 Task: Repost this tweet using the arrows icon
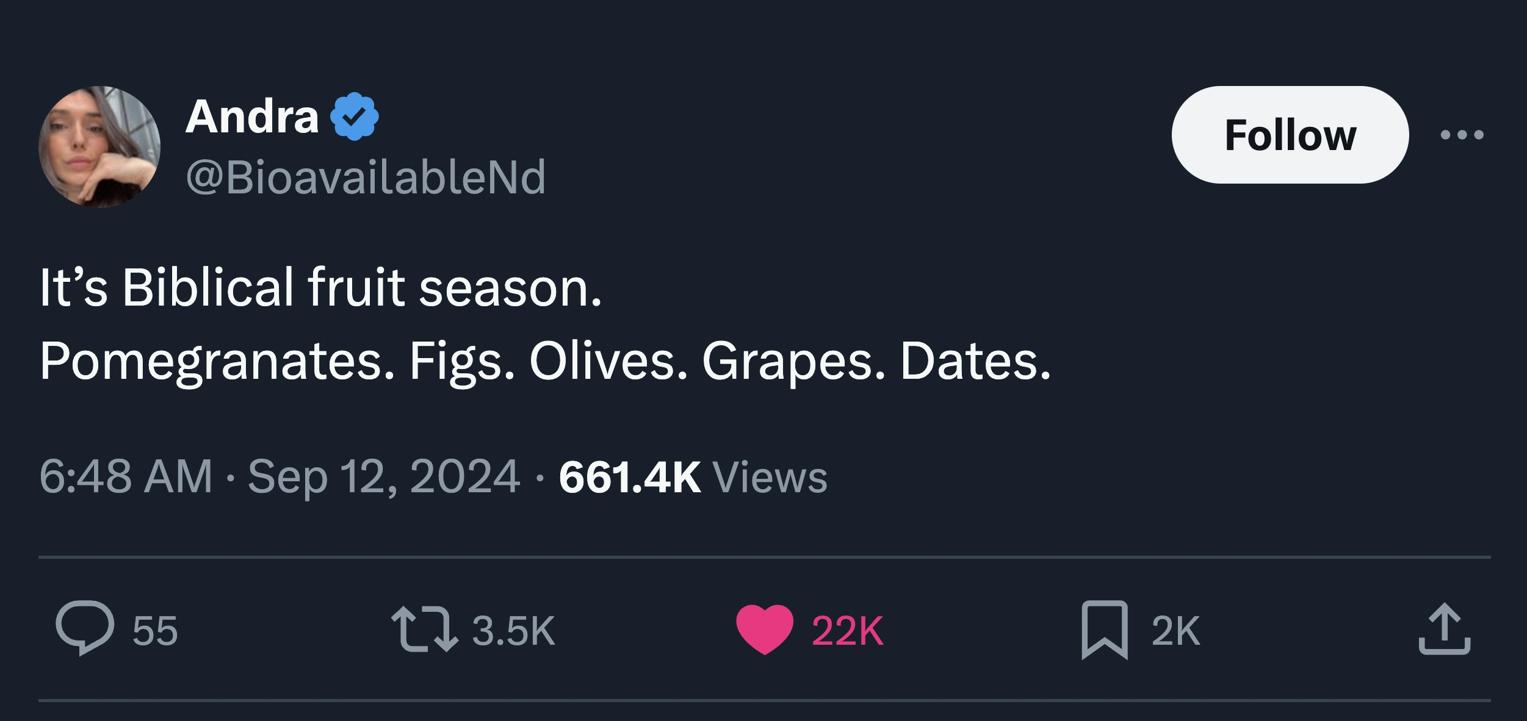[424, 629]
